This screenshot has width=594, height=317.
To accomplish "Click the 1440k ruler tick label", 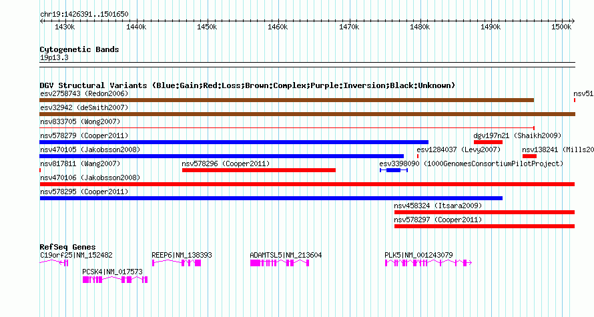I will 136,27.
